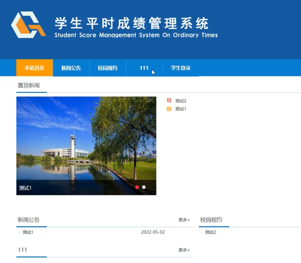Viewport: 301px width, 263px height.
Task: Go to the 学生登录 page
Action: (181, 68)
